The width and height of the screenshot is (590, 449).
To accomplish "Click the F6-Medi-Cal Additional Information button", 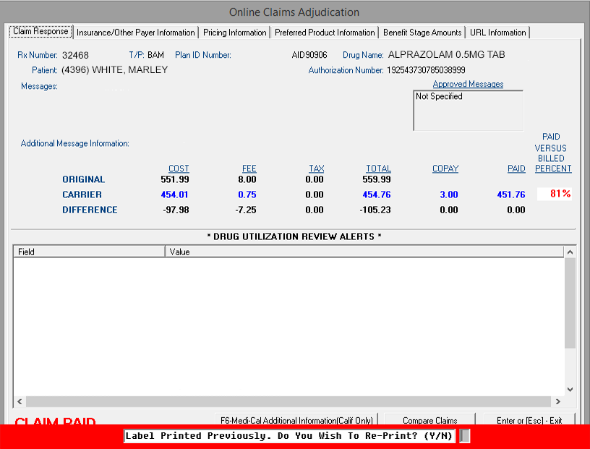I will (x=296, y=420).
